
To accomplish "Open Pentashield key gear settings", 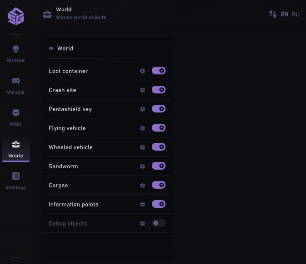I will pyautogui.click(x=142, y=109).
